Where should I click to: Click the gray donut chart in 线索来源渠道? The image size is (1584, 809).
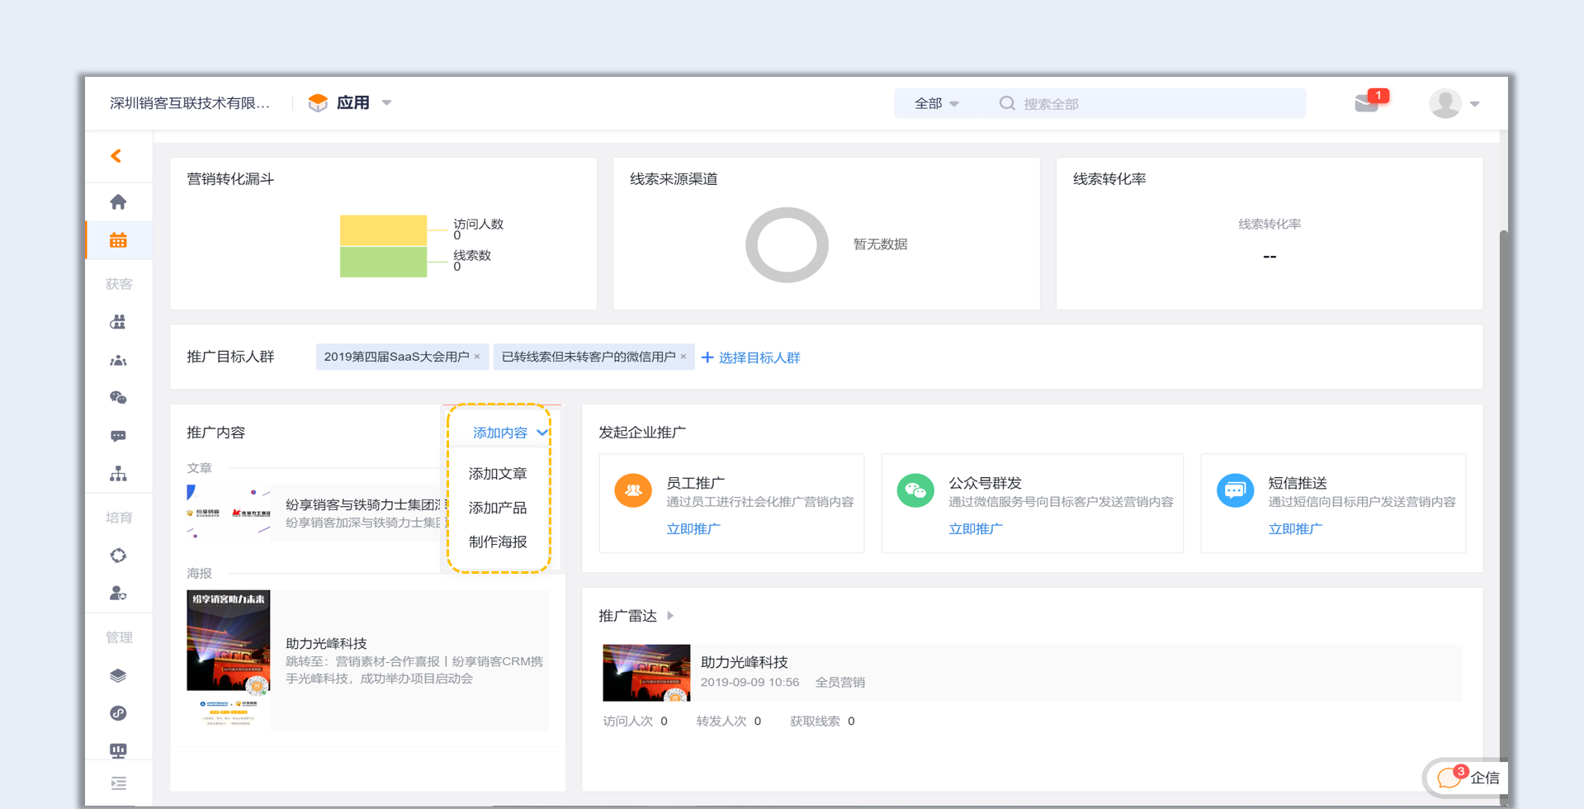point(787,244)
